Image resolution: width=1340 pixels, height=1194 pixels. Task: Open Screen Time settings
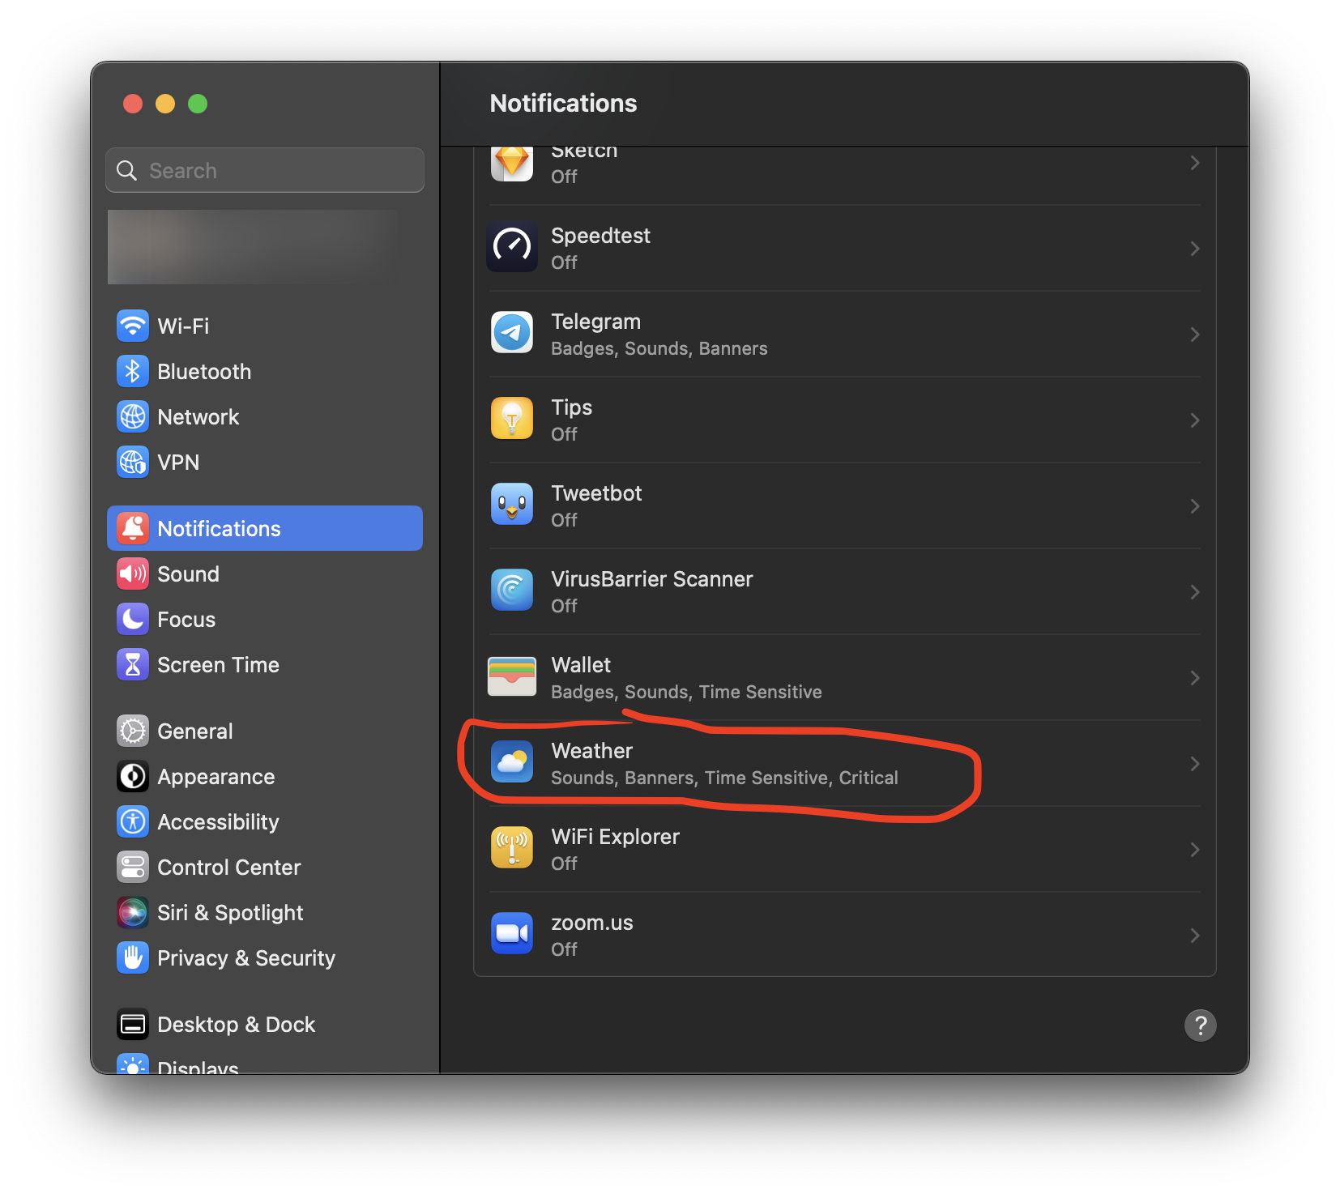point(265,664)
